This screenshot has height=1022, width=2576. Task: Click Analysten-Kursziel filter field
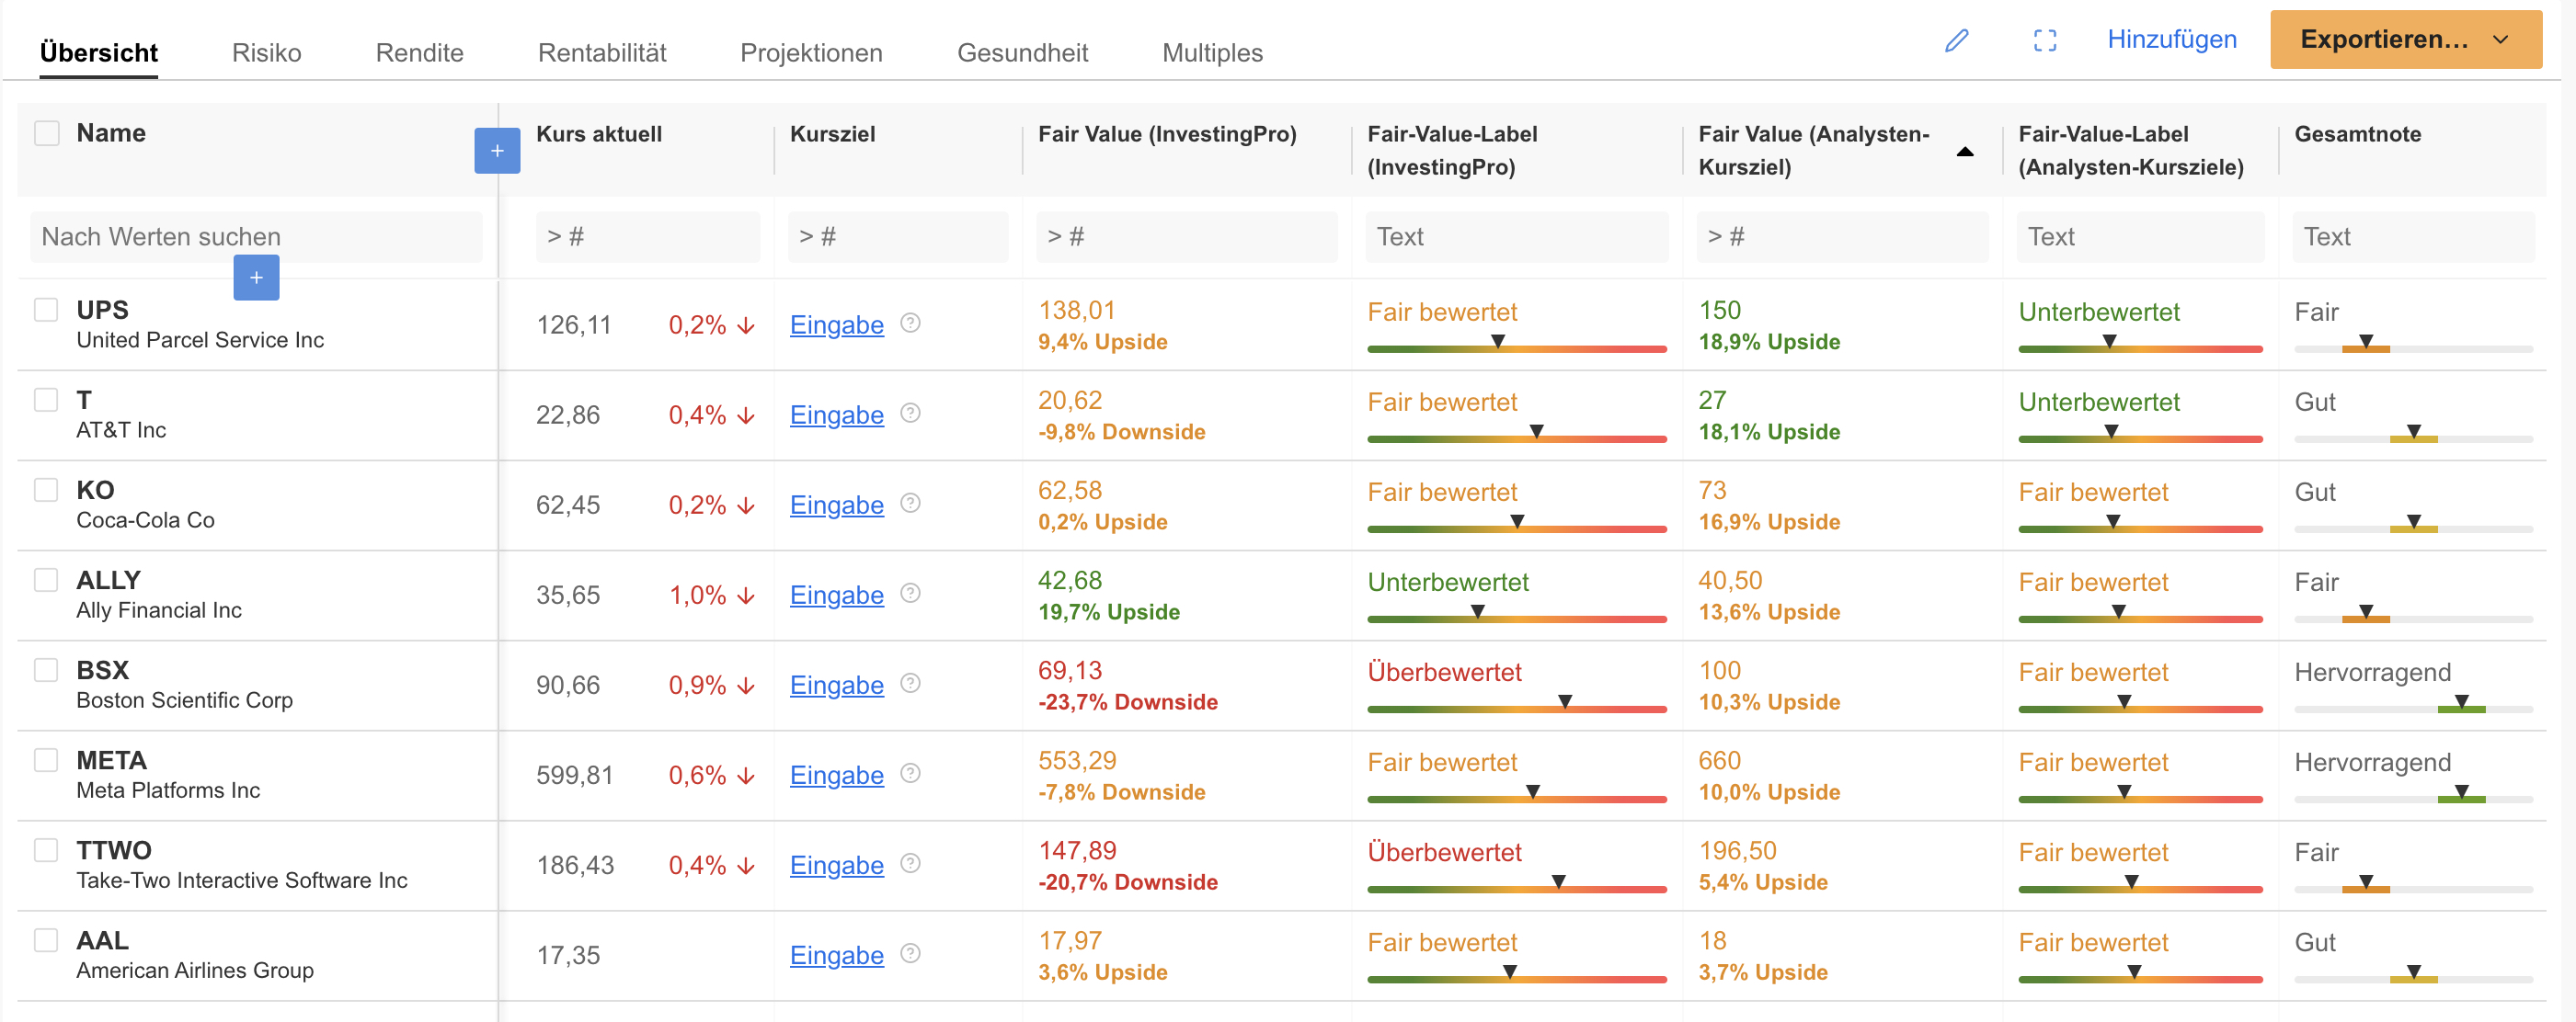point(1842,237)
